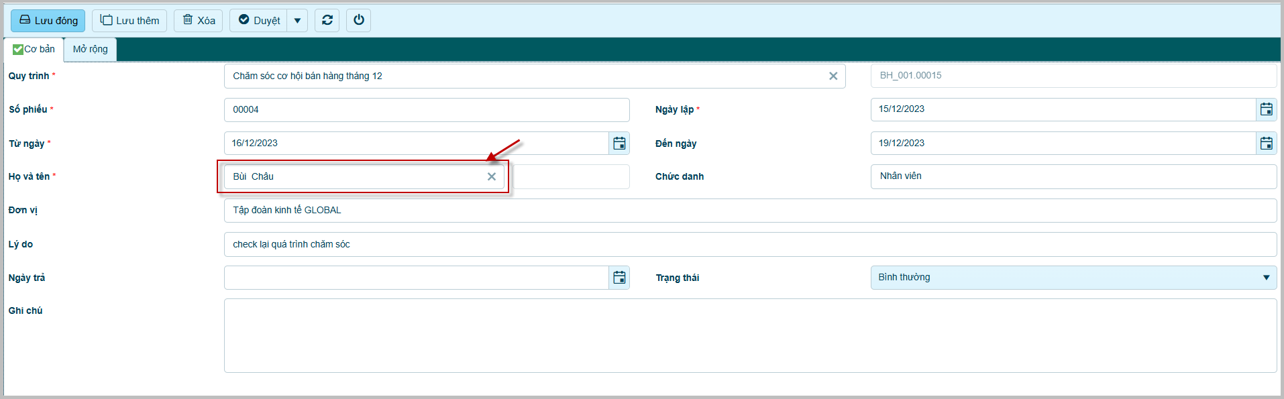Clear the Quy trình field value
Viewport: 1284px width, 399px height.
[833, 76]
